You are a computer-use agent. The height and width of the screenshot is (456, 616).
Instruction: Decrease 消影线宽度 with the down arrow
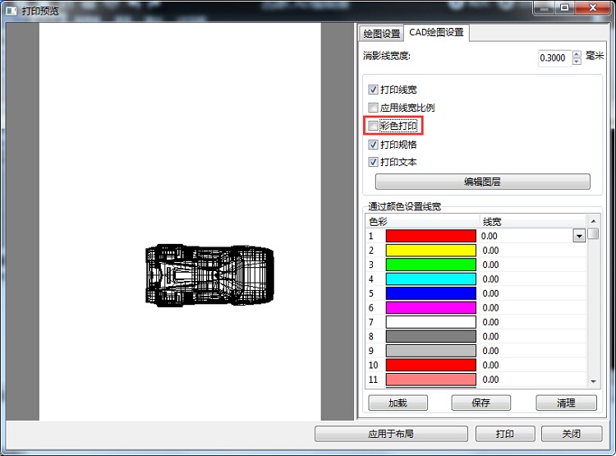click(577, 62)
